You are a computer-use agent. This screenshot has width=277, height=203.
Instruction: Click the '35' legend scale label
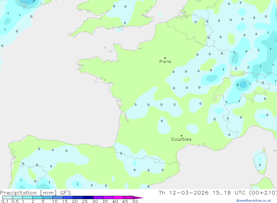(x=105, y=201)
